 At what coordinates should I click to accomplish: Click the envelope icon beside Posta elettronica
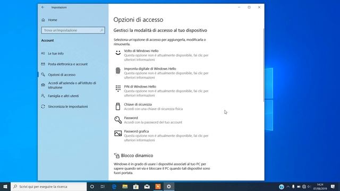[x=43, y=64]
